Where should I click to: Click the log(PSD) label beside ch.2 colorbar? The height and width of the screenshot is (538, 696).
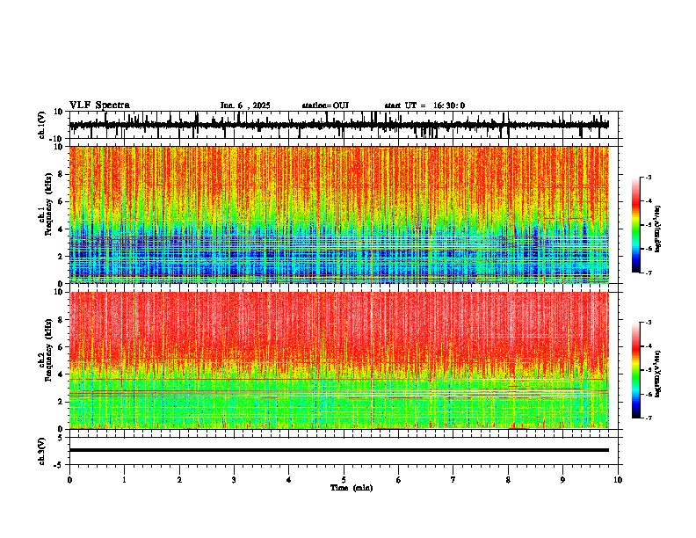(x=658, y=374)
